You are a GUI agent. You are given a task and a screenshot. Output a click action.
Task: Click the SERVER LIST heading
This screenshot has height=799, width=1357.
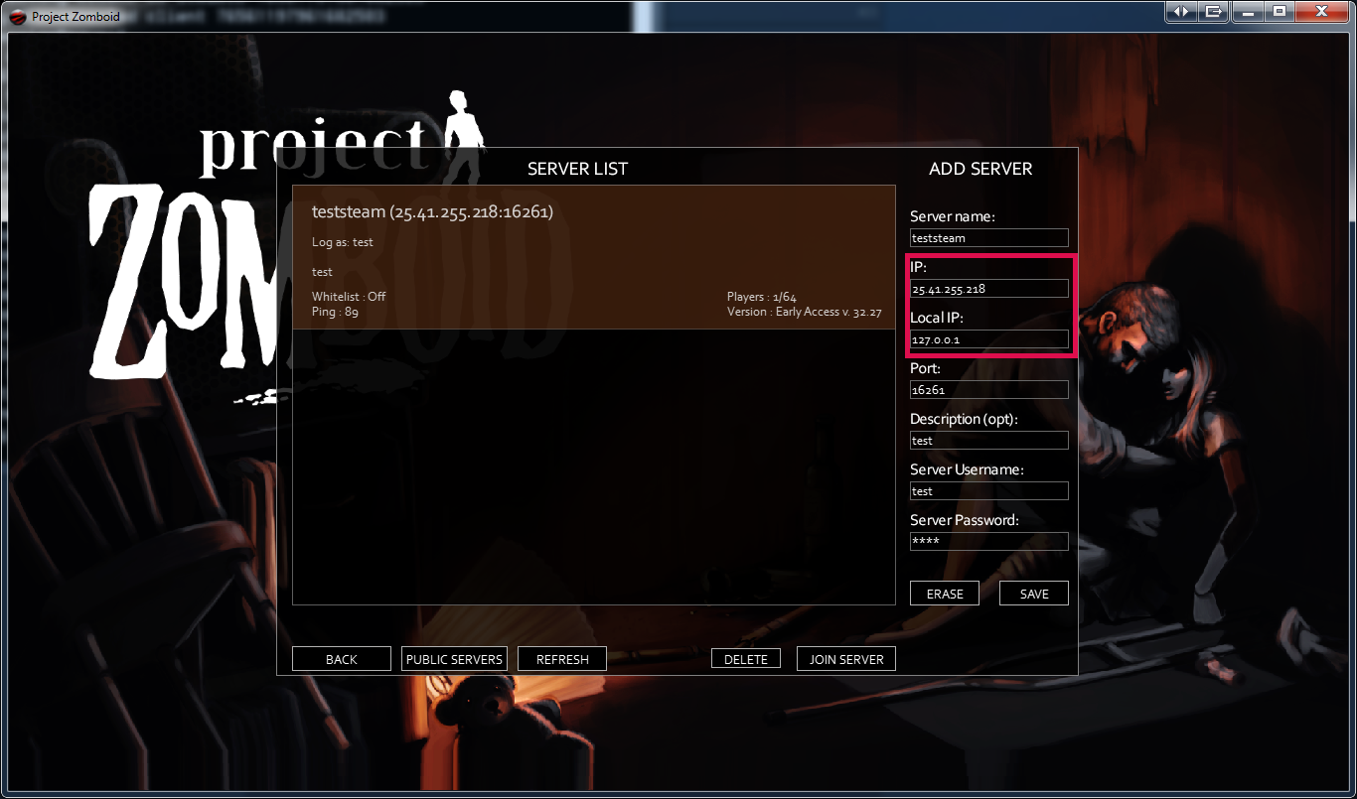[x=577, y=169]
